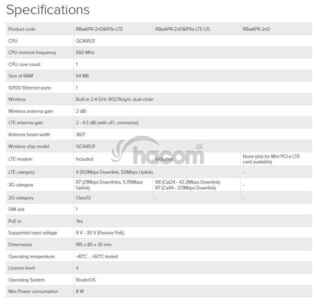
Task: Click the Specifications heading
Action: click(48, 10)
